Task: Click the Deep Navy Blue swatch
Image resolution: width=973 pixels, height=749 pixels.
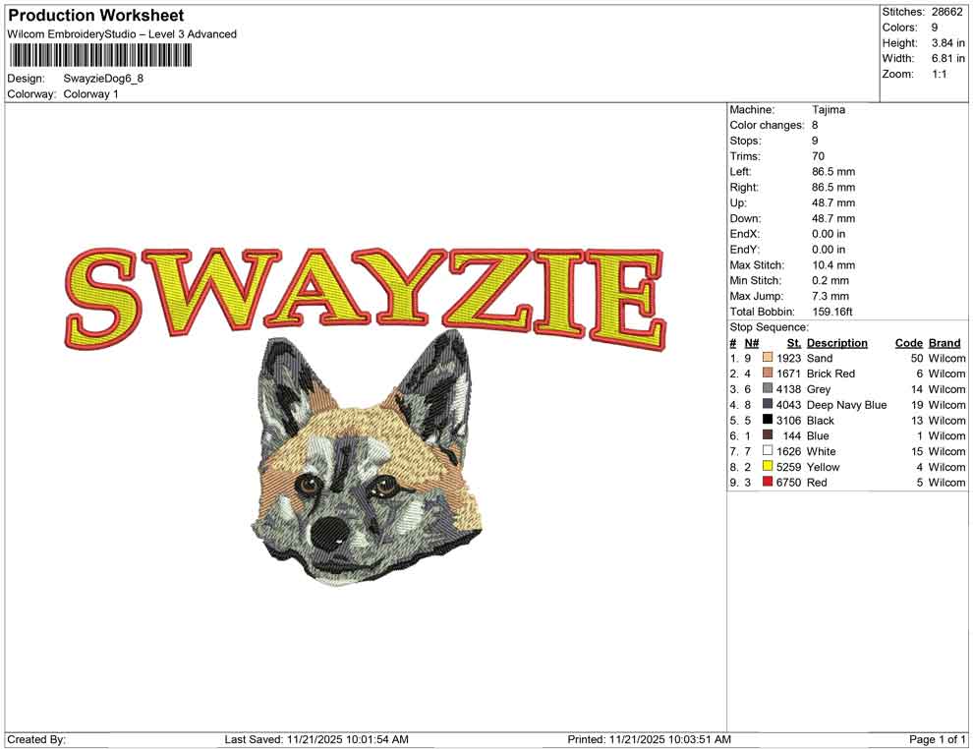Action: (768, 405)
